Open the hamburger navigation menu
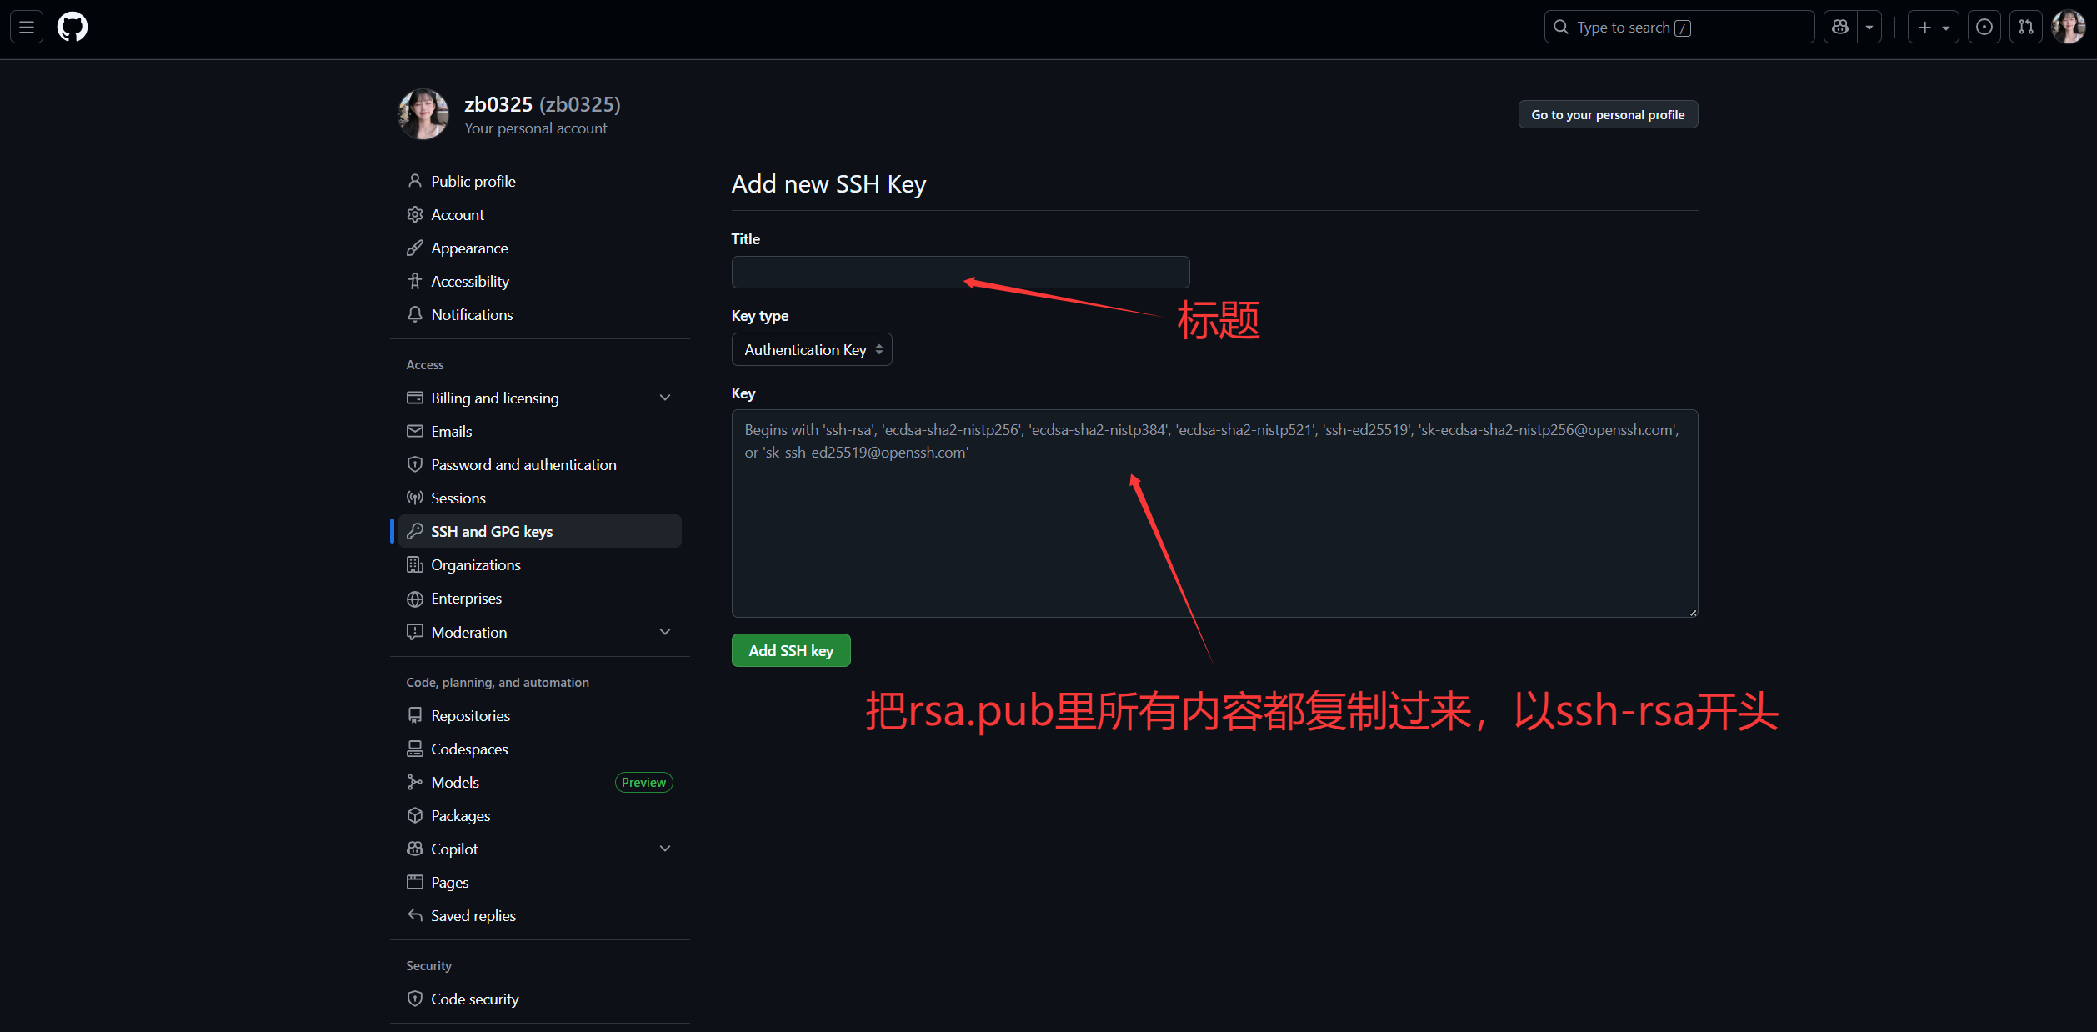Viewport: 2097px width, 1032px height. coord(27,28)
